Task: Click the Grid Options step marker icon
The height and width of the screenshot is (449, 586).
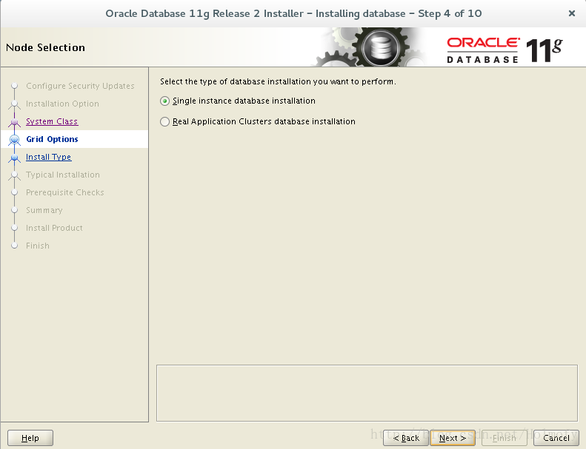Action: tap(15, 140)
